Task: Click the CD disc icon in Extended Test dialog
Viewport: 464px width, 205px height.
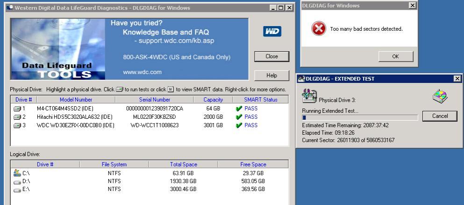Action: coord(440,96)
